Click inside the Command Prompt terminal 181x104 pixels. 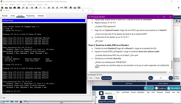[44, 58]
